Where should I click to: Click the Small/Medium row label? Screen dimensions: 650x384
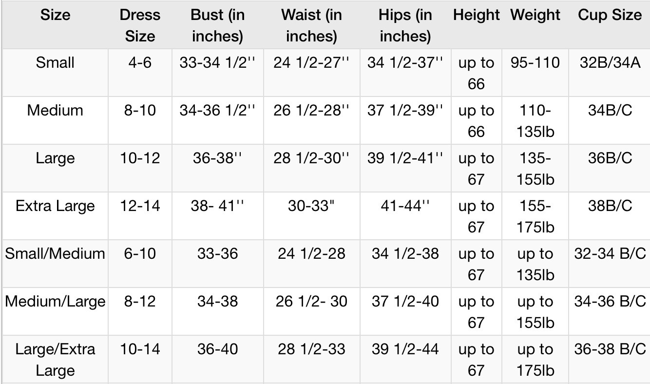click(55, 254)
